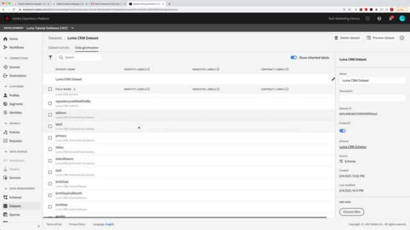Open the Luma Tutorial sandbox dropdown
The width and height of the screenshot is (410, 230).
(x=50, y=28)
